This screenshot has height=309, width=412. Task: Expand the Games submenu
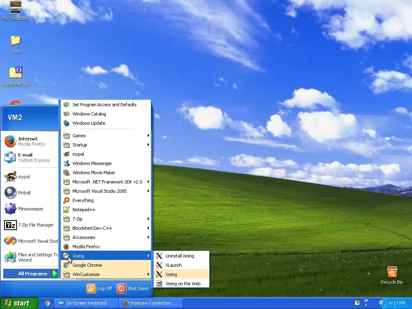click(106, 136)
